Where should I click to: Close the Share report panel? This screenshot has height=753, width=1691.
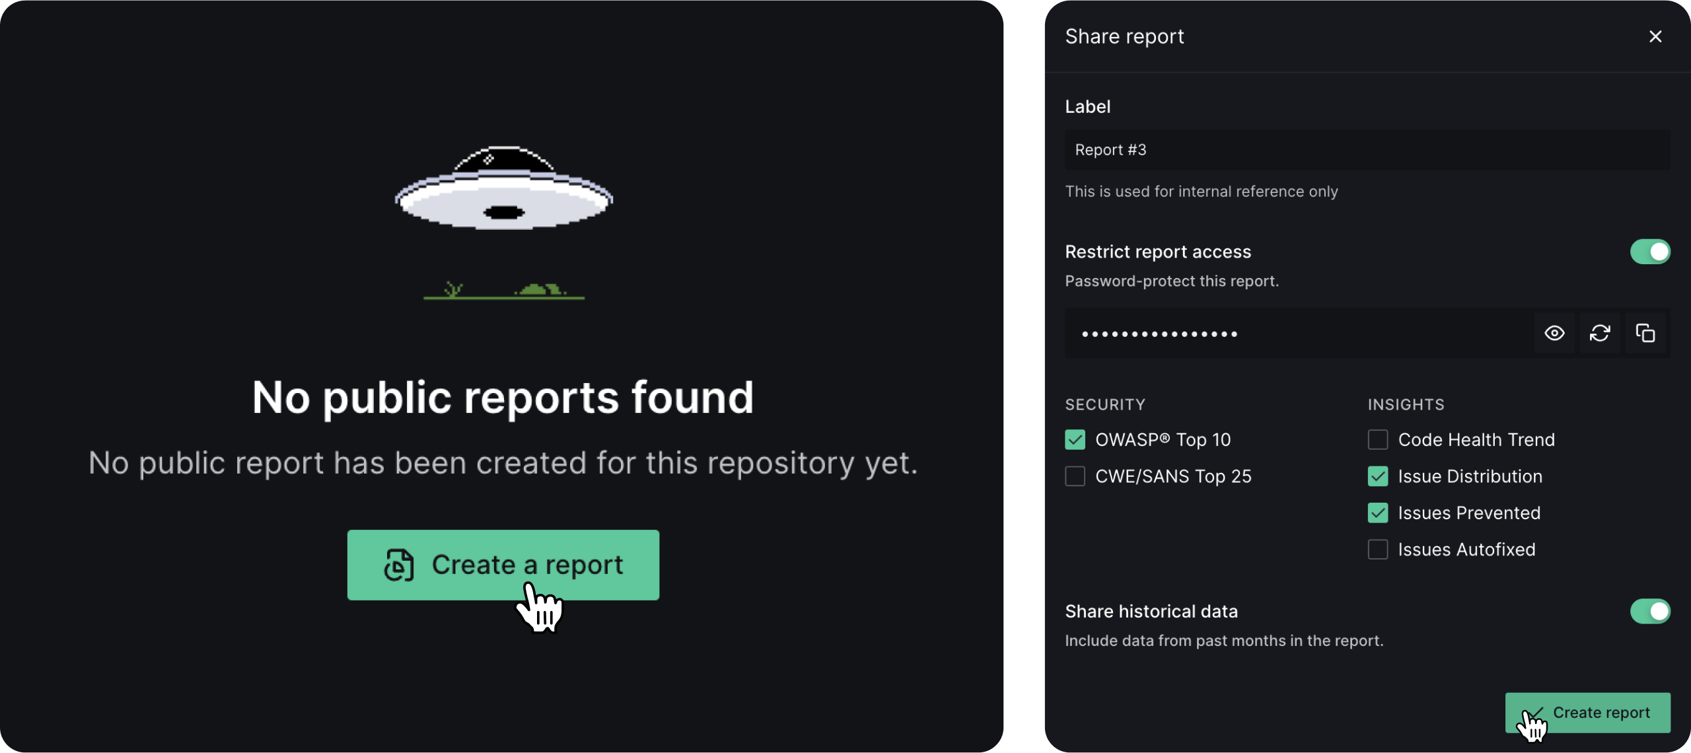(x=1655, y=37)
